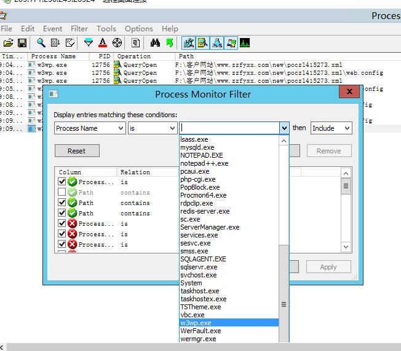The height and width of the screenshot is (351, 401).
Task: Uncheck third red excluded Process filter
Action: [62, 244]
